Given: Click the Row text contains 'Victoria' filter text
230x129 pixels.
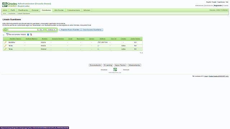Looking at the screenshot, I should [x=17, y=34].
